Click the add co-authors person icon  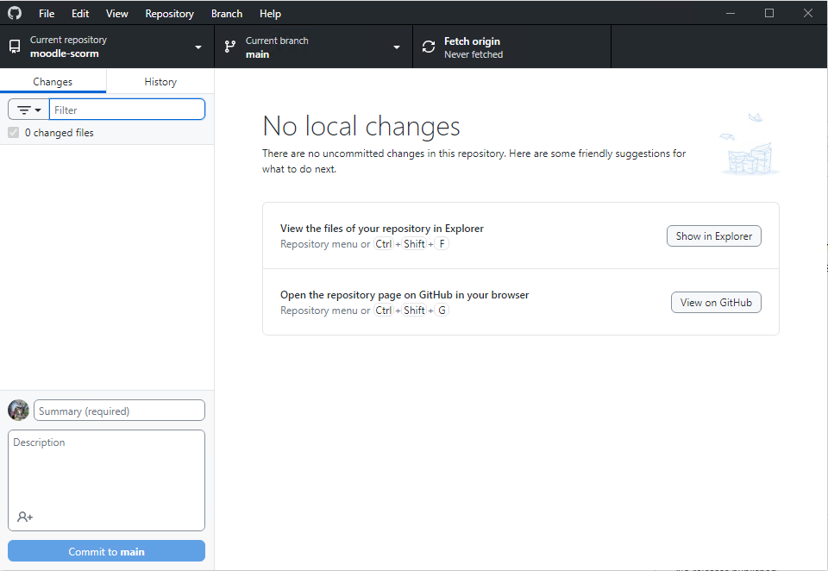pyautogui.click(x=25, y=517)
